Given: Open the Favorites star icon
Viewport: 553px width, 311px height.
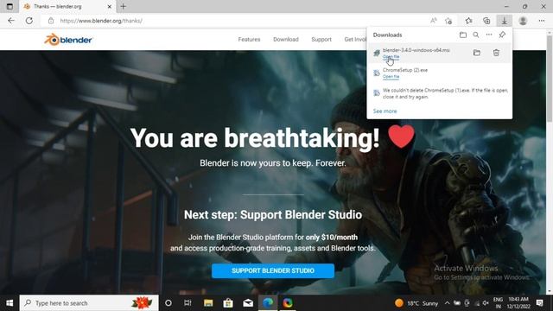Looking at the screenshot, I should [x=468, y=21].
